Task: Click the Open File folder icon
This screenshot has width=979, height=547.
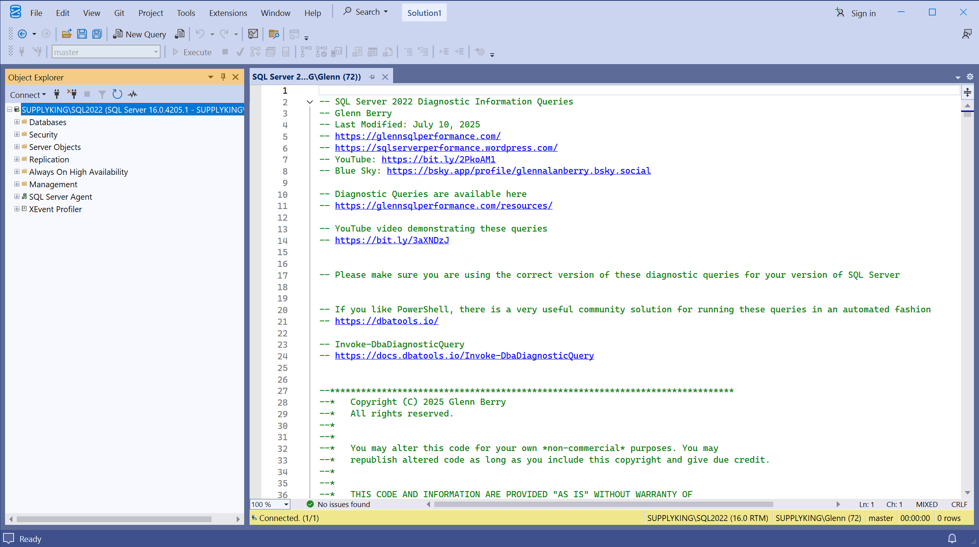Action: click(x=66, y=34)
